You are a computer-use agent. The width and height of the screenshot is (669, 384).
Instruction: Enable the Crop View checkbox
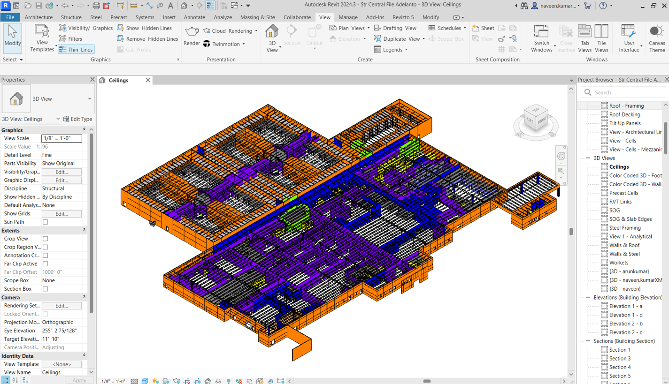point(46,239)
